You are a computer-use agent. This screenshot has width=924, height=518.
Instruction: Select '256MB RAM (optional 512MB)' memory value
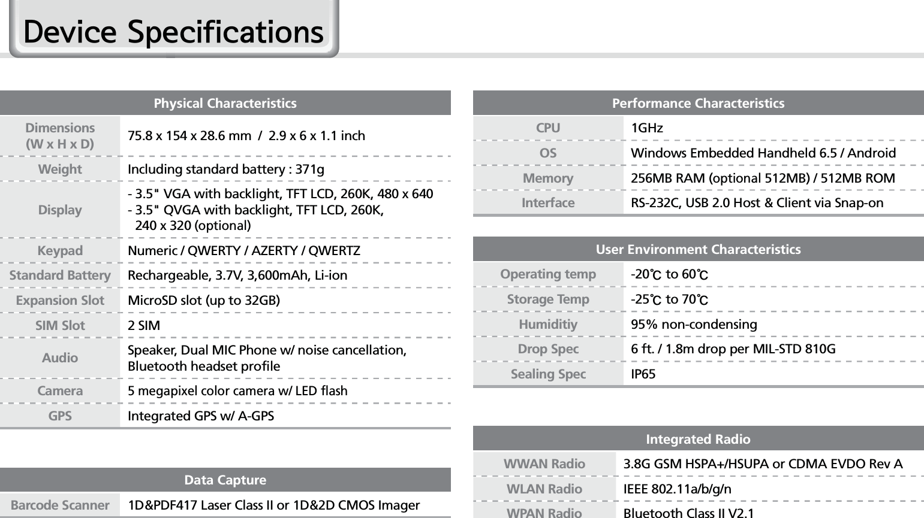coord(763,178)
